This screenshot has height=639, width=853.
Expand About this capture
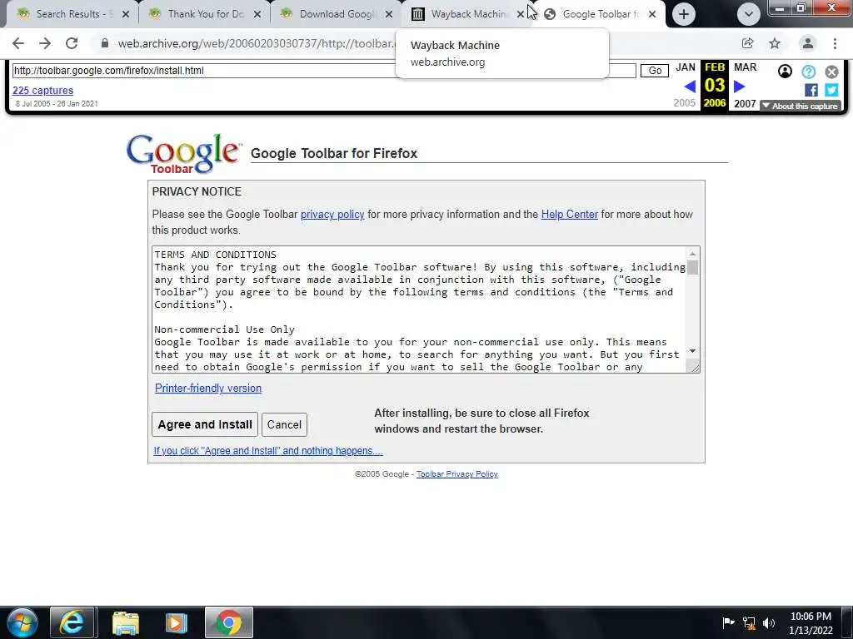801,106
